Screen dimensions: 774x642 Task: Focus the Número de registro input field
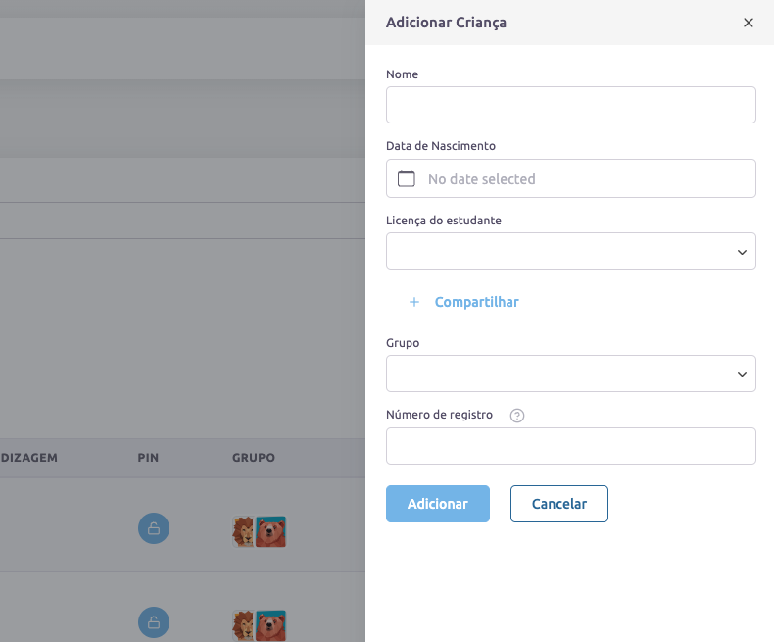(x=571, y=446)
